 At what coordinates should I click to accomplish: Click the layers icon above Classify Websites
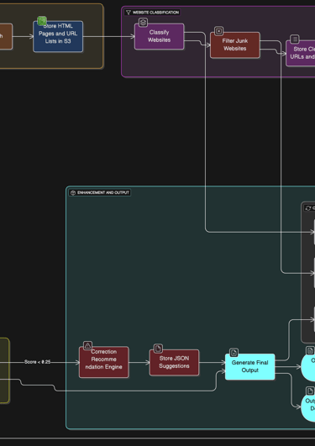[143, 22]
